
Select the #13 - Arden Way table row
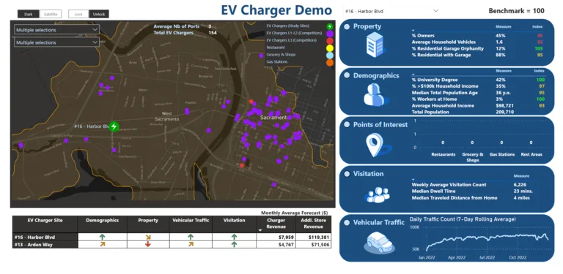click(x=172, y=245)
